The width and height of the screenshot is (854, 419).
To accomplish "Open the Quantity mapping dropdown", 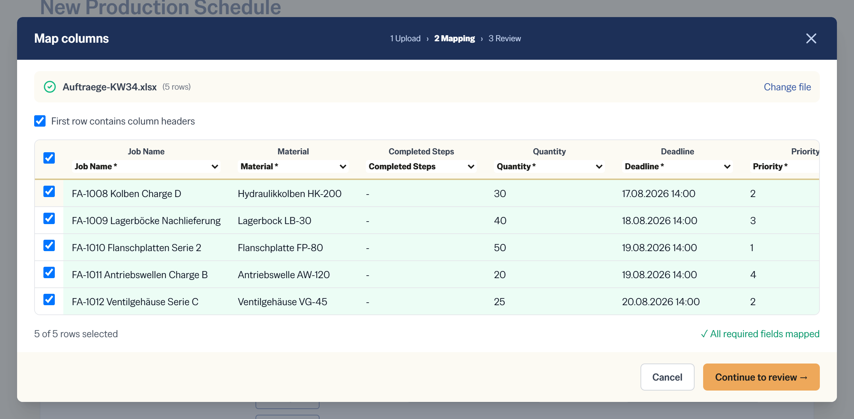I will tap(549, 166).
